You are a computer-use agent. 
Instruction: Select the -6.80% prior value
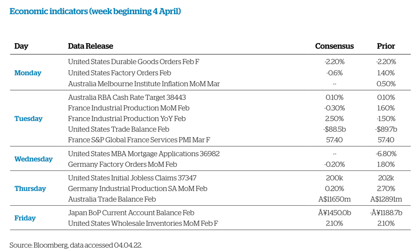coord(386,154)
